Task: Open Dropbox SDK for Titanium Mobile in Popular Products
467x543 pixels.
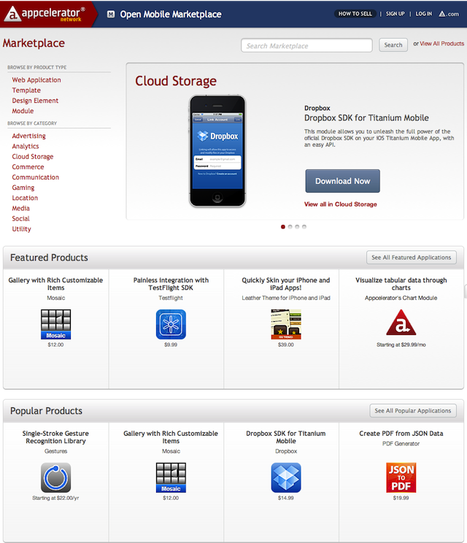Action: [286, 437]
